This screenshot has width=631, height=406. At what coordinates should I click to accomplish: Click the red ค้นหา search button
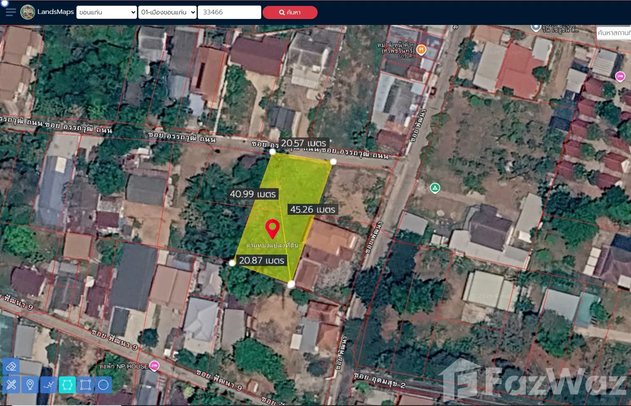click(x=290, y=12)
